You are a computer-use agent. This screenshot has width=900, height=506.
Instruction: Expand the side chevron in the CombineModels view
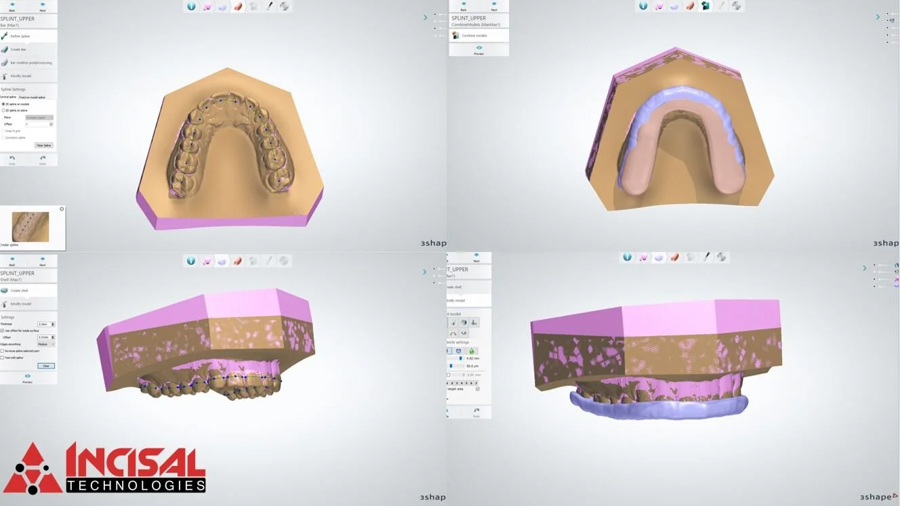[878, 17]
